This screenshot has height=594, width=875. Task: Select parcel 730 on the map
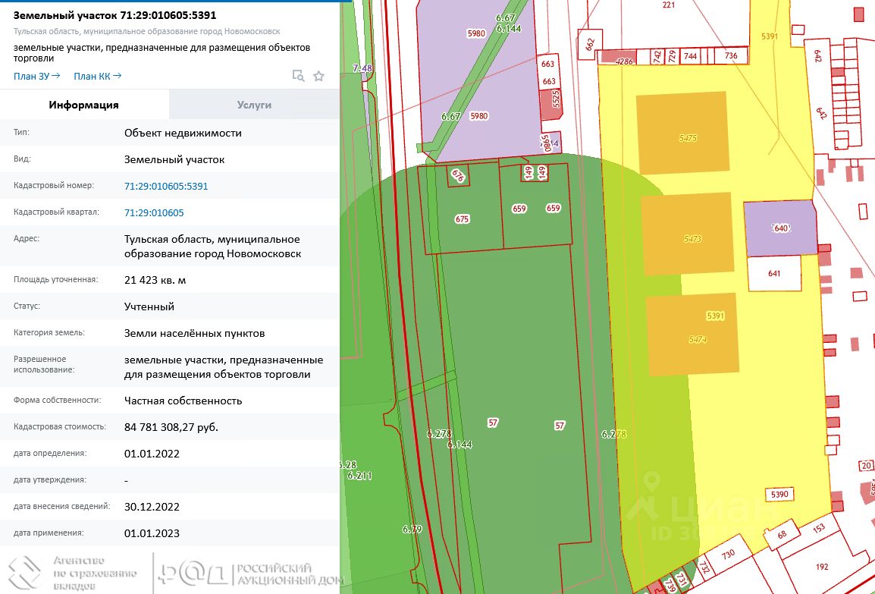tap(728, 555)
